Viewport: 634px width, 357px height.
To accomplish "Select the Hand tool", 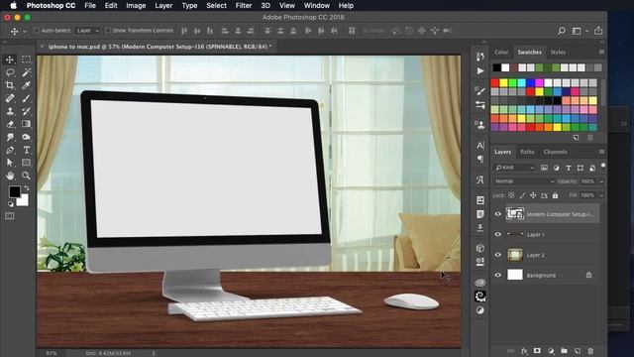I will point(10,176).
